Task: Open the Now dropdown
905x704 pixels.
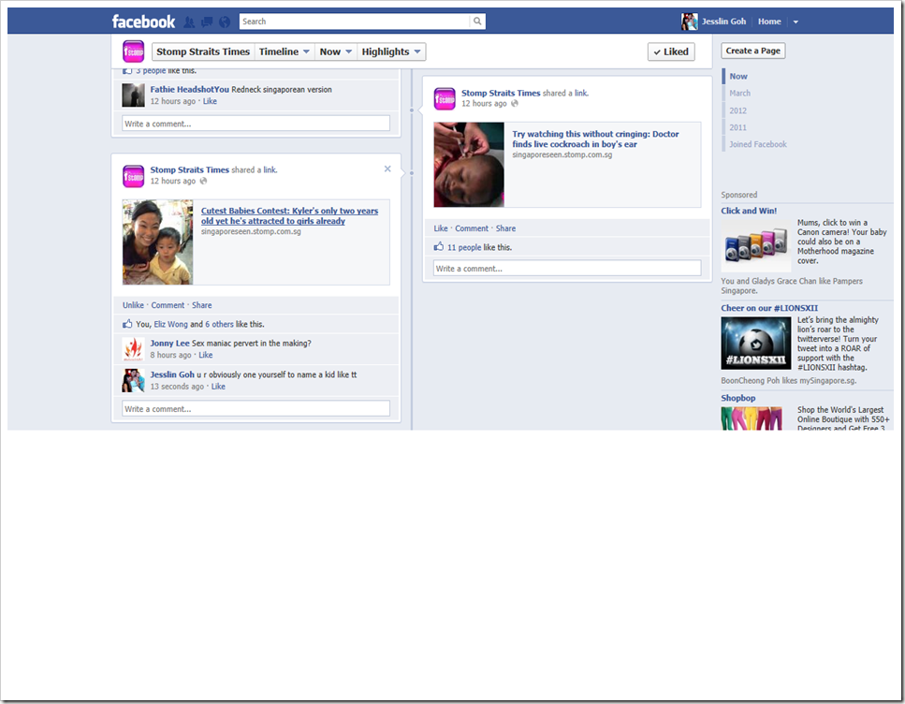Action: [335, 52]
